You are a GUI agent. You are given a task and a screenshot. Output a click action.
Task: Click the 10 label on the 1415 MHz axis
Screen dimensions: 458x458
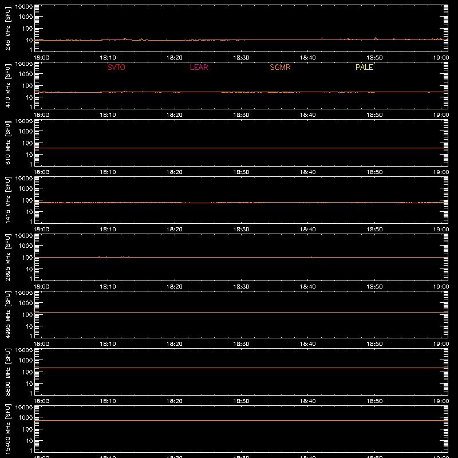[x=29, y=212]
